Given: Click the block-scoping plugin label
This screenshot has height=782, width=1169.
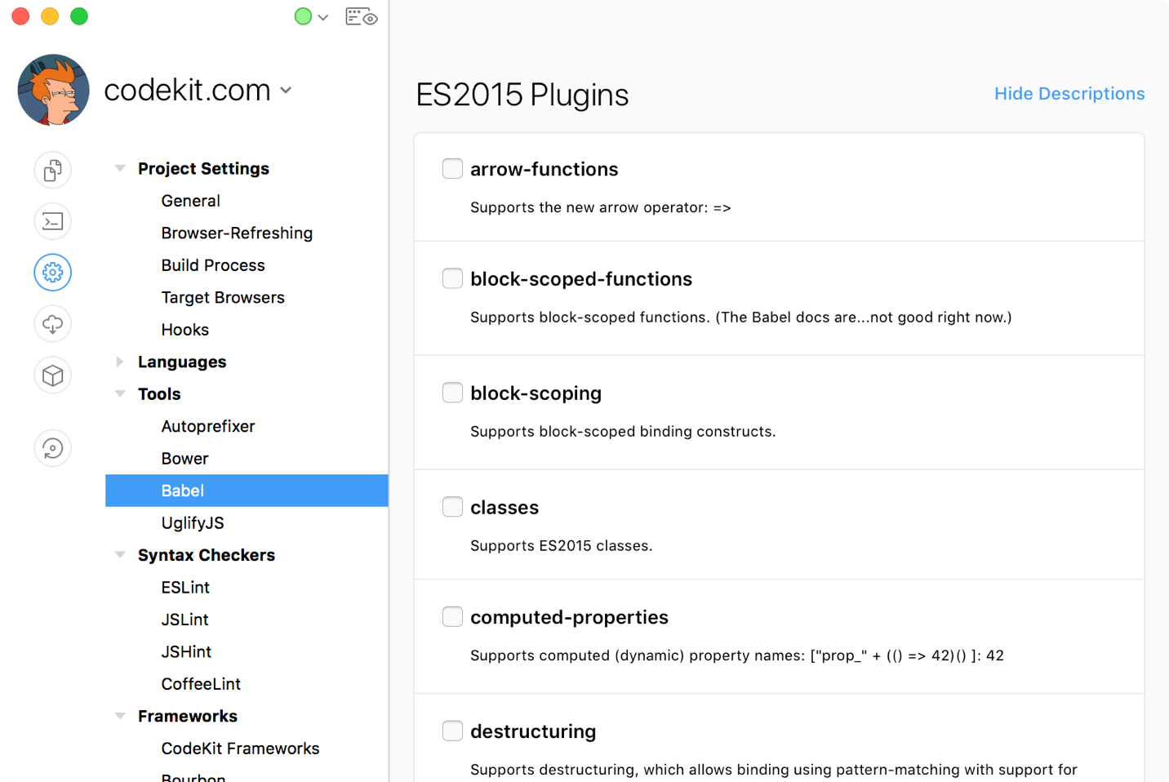Looking at the screenshot, I should 536,393.
